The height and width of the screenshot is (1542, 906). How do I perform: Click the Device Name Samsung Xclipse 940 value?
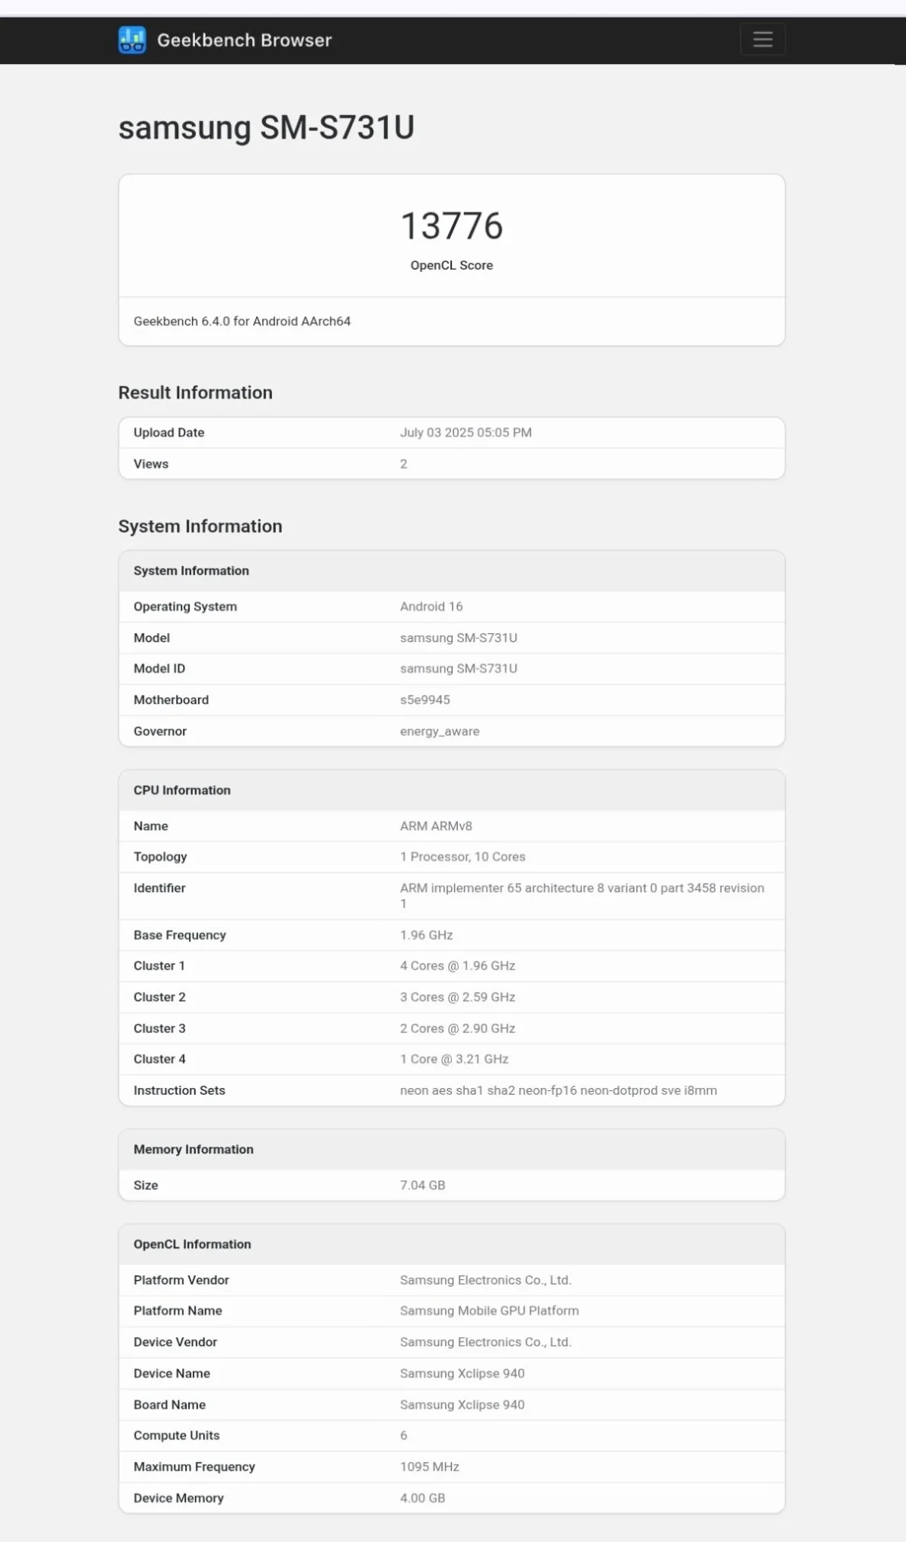(462, 1374)
